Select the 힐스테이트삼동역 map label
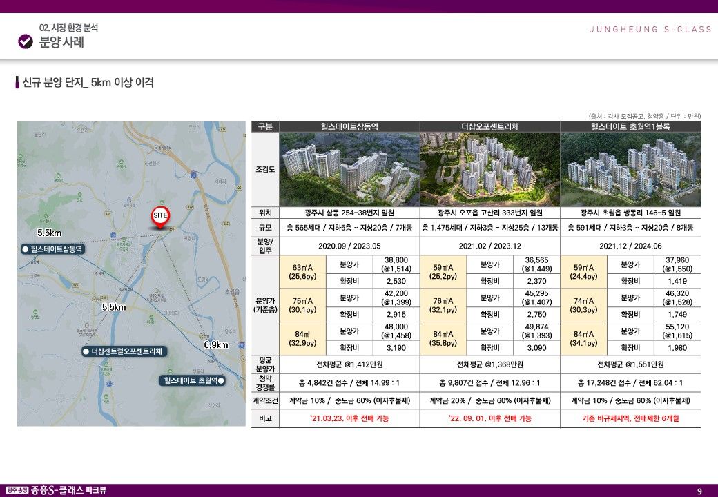The image size is (718, 497). pos(52,249)
